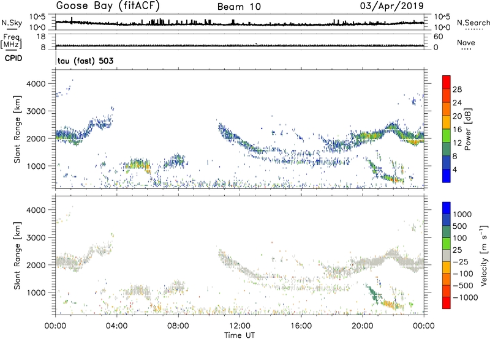490x339 pixels.
Task: Click the flat frequency trace near 8 MHz
Action: pyautogui.click(x=239, y=46)
